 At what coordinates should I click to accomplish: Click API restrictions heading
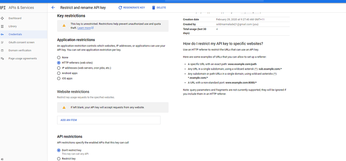70,137
